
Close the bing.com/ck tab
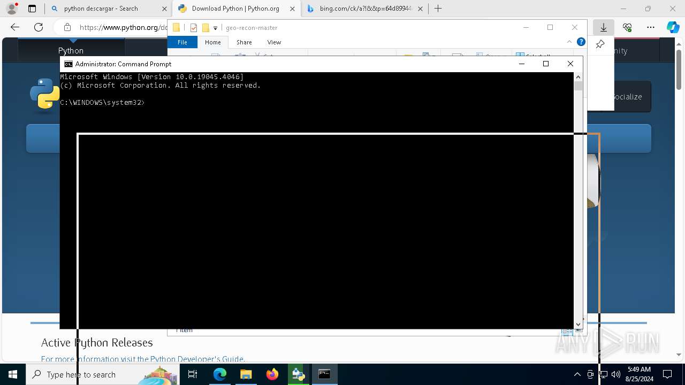[420, 9]
